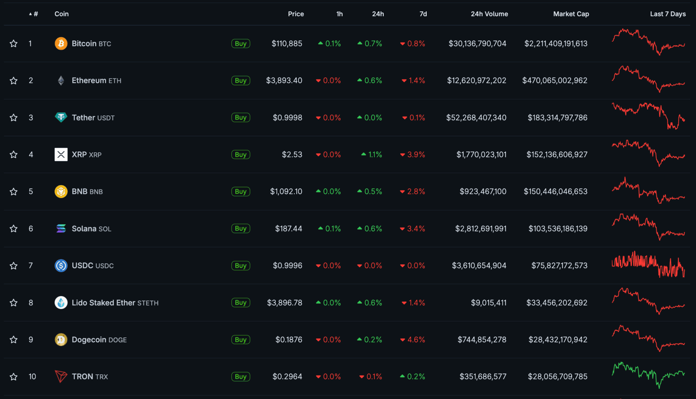Star USDC to add to watchlist
The height and width of the screenshot is (399, 696).
13,266
